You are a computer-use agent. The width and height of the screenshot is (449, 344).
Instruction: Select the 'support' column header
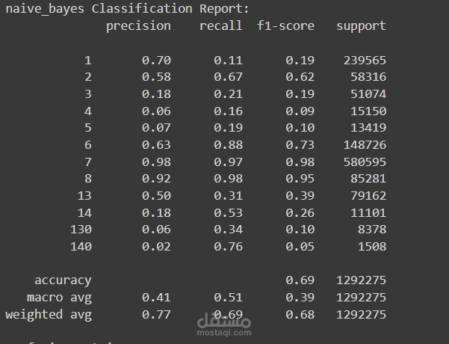(361, 26)
